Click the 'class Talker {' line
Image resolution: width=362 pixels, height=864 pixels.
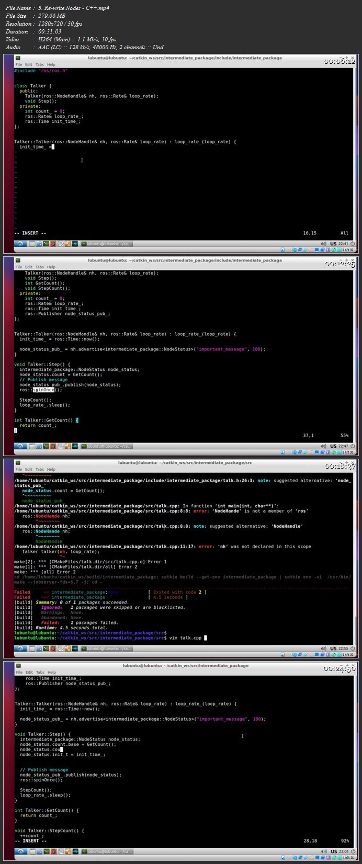tap(33, 86)
